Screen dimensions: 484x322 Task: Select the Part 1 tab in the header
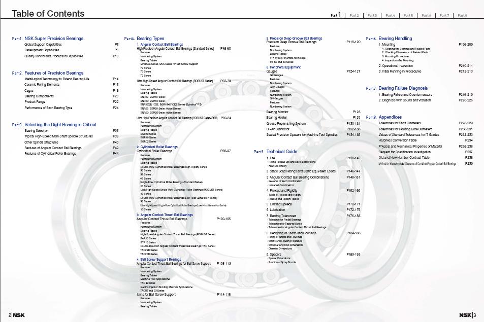point(336,15)
